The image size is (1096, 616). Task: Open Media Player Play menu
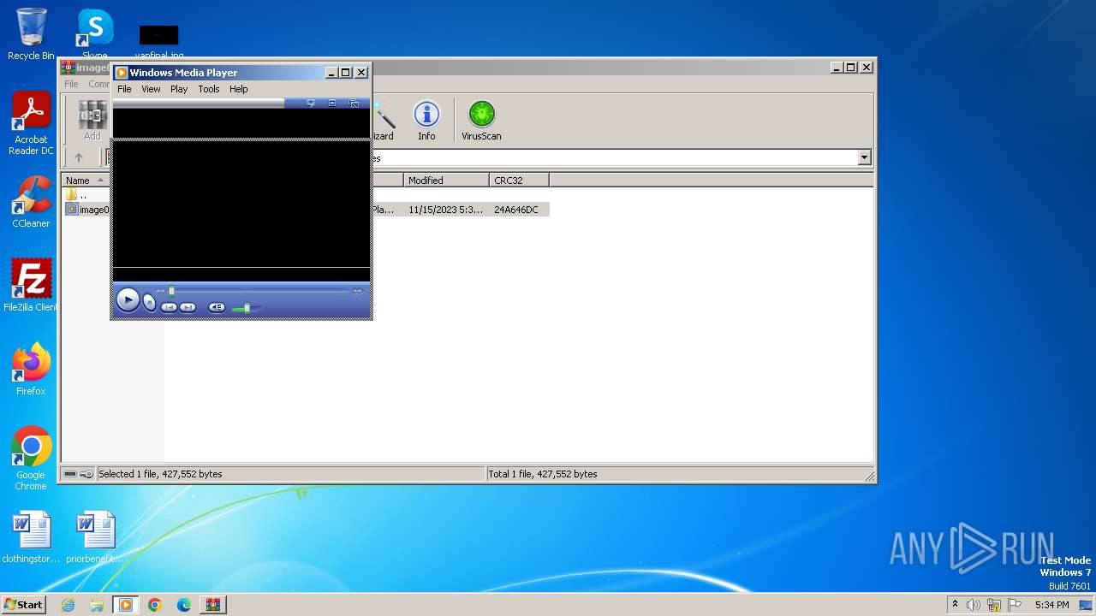pos(179,89)
